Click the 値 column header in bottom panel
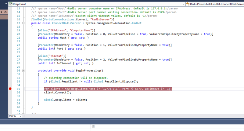Screen dimensions: 244x131 point(93,127)
